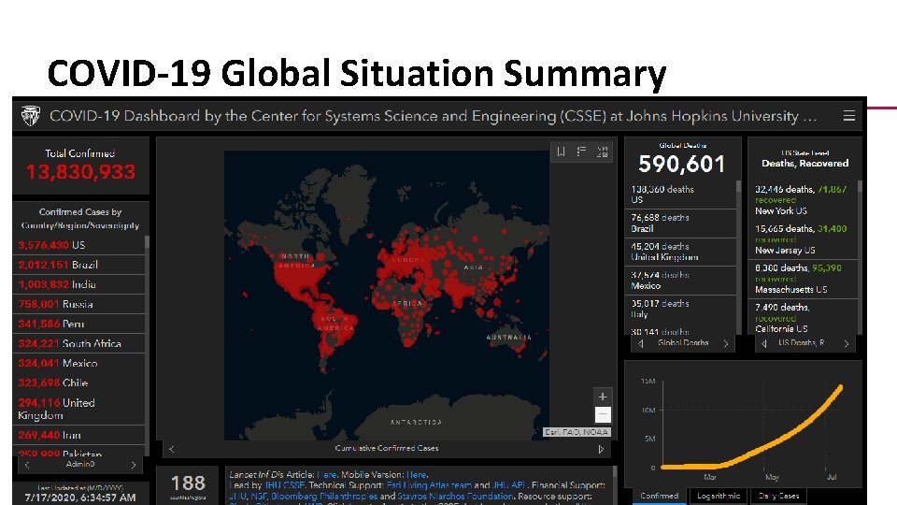
Task: Select the New York US deaths entry
Action: 804,200
